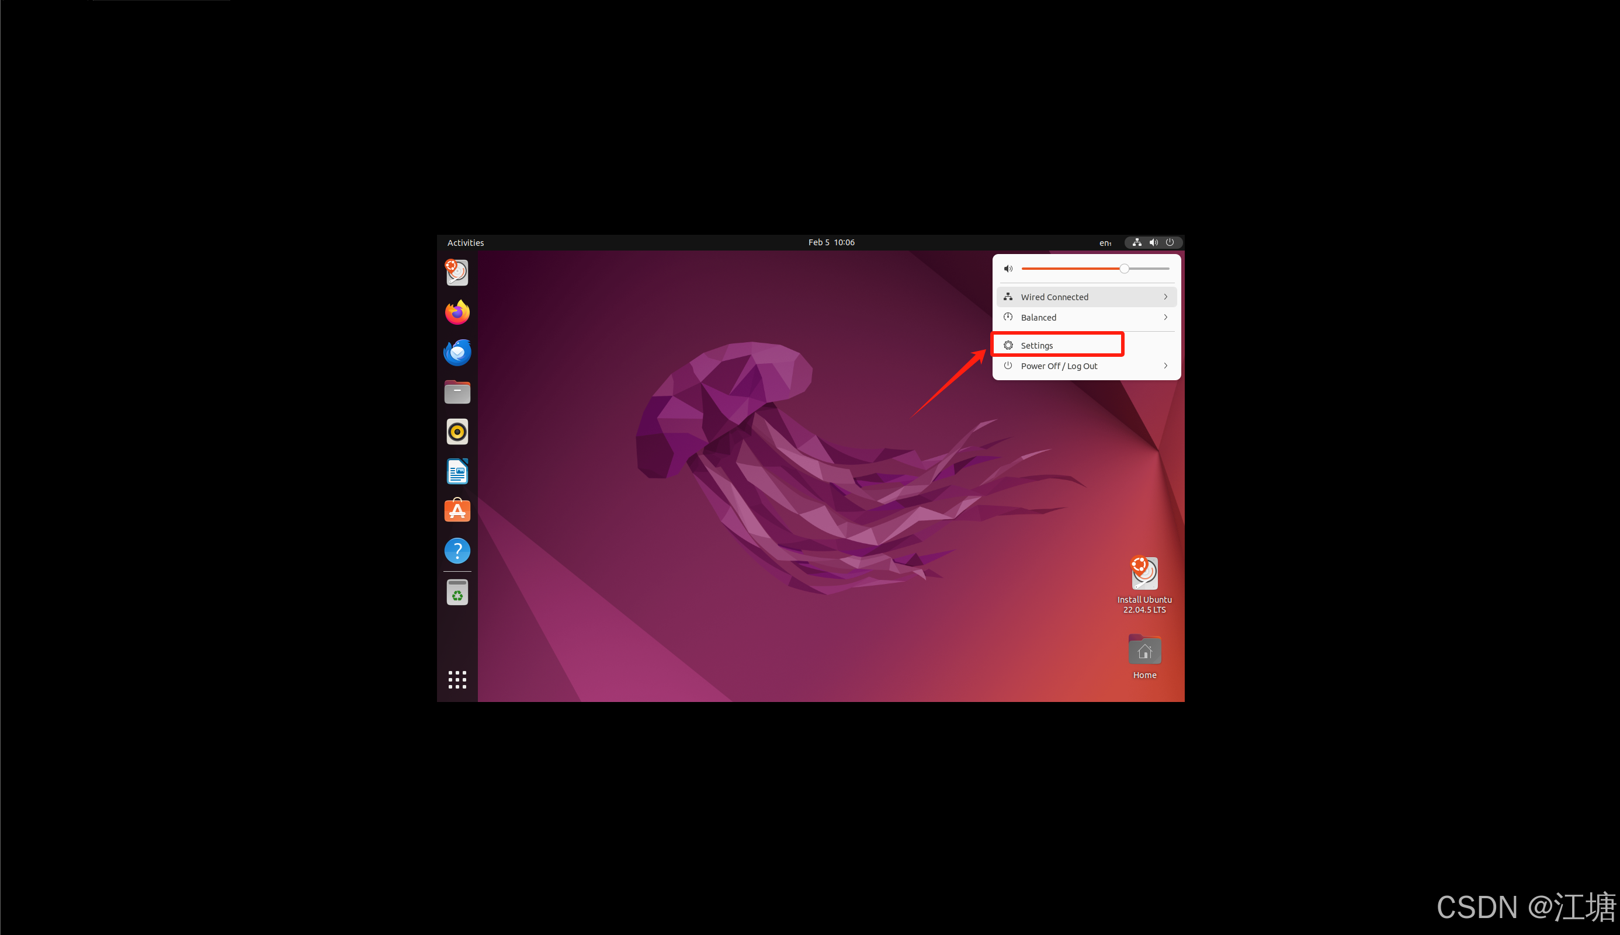Expand Power Off / Log Out submenu
The image size is (1620, 935).
[x=1085, y=366]
